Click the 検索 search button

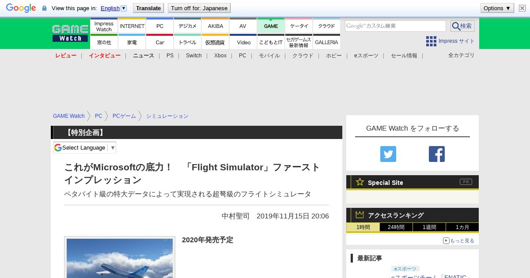point(462,26)
